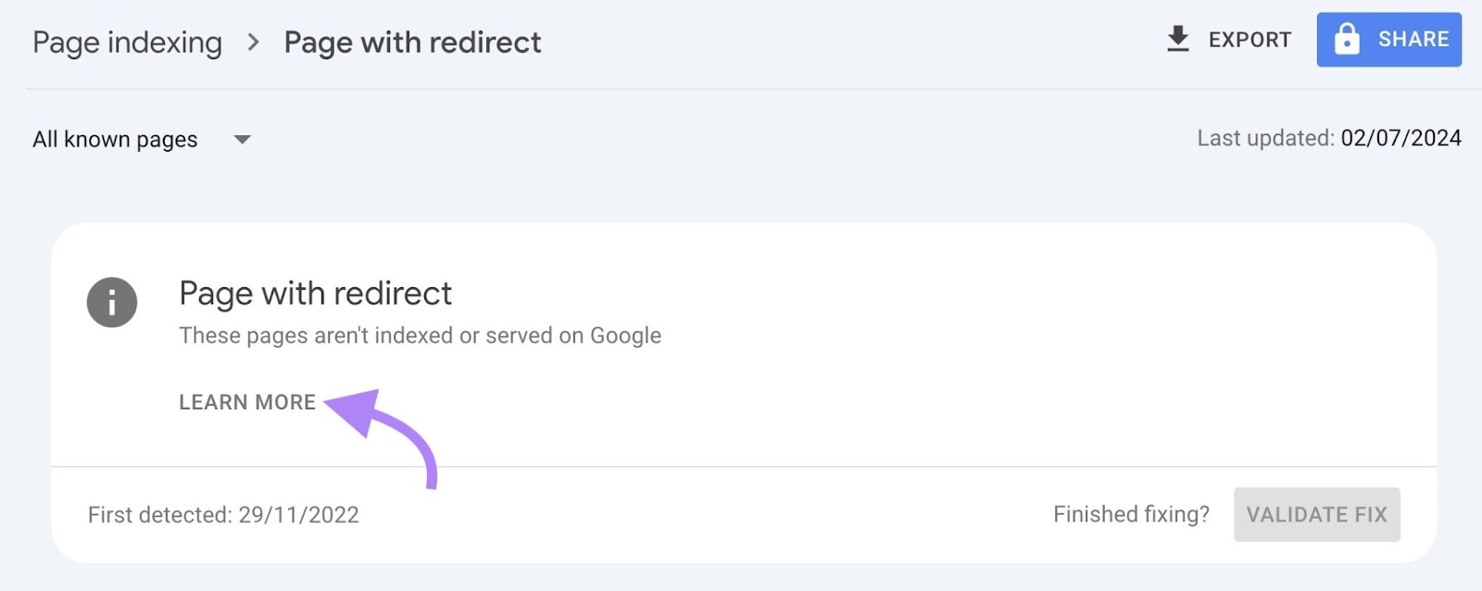Image resolution: width=1482 pixels, height=591 pixels.
Task: Open the All known pages dropdown
Action: click(114, 139)
